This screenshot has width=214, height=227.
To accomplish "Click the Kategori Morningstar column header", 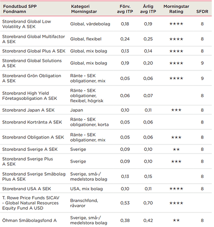I will coord(84,9).
